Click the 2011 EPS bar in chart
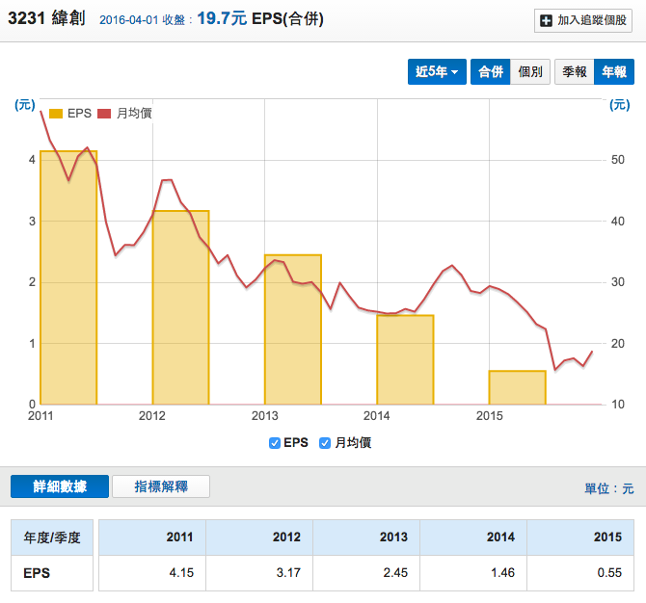Viewport: 646px width, 603px height. 68,279
